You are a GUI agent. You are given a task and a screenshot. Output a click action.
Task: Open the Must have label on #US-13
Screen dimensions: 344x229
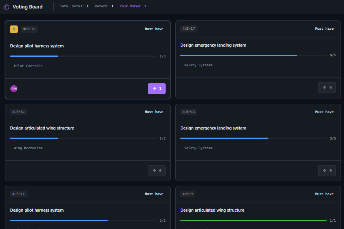click(324, 112)
